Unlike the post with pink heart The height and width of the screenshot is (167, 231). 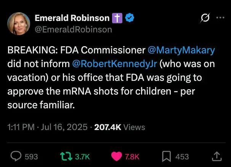(117, 156)
